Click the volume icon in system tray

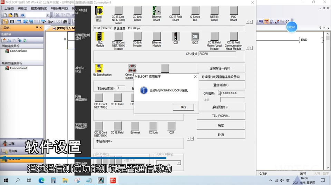282,181
